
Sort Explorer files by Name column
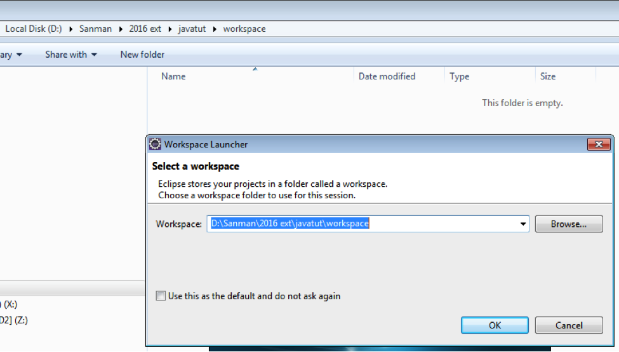173,76
